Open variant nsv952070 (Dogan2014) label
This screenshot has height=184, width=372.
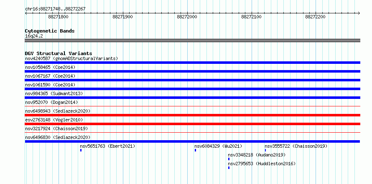[51, 102]
